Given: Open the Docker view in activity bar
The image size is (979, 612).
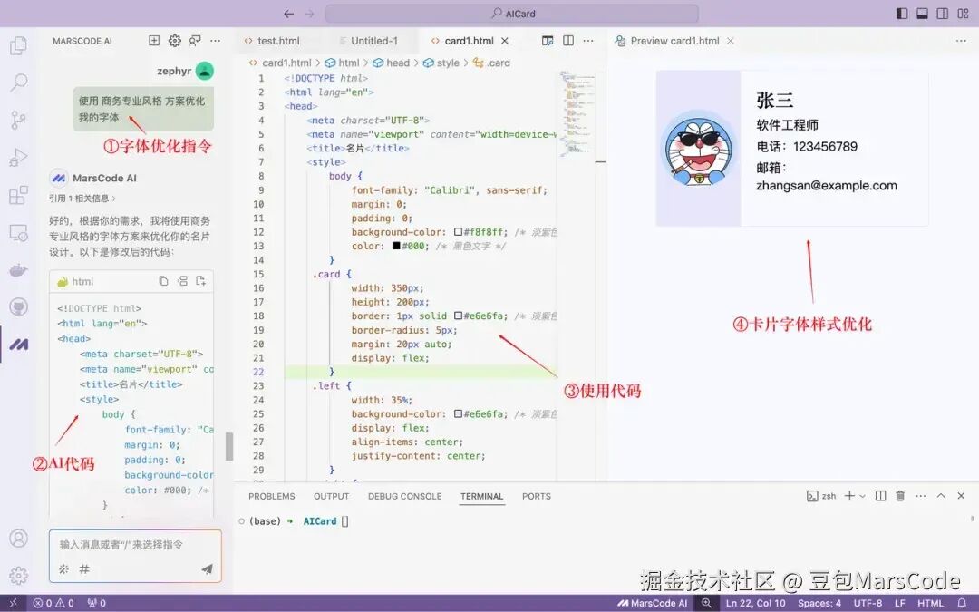Looking at the screenshot, I should (19, 270).
